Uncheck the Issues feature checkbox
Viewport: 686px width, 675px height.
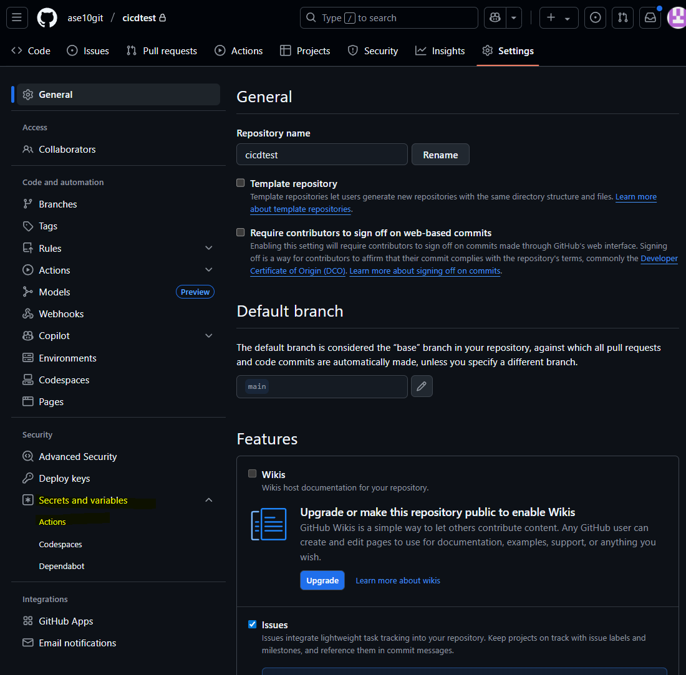point(253,625)
